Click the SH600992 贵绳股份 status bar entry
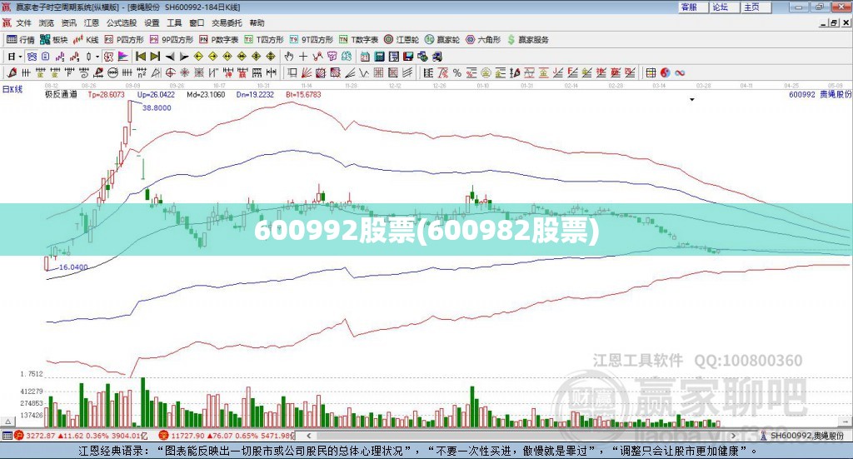853x459 pixels. 803,436
